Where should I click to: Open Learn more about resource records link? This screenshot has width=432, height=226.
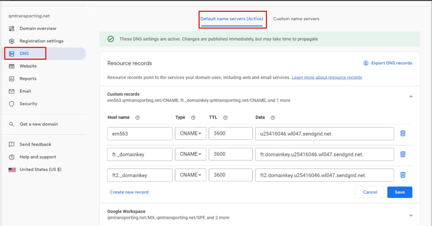pos(327,77)
